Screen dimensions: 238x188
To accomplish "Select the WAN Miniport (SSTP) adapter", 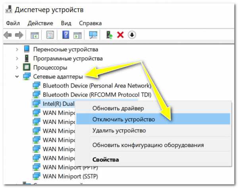I will [70, 176].
